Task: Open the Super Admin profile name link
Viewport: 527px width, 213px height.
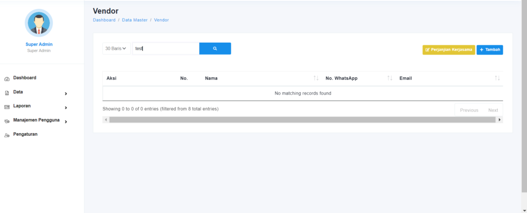Action: pos(39,44)
